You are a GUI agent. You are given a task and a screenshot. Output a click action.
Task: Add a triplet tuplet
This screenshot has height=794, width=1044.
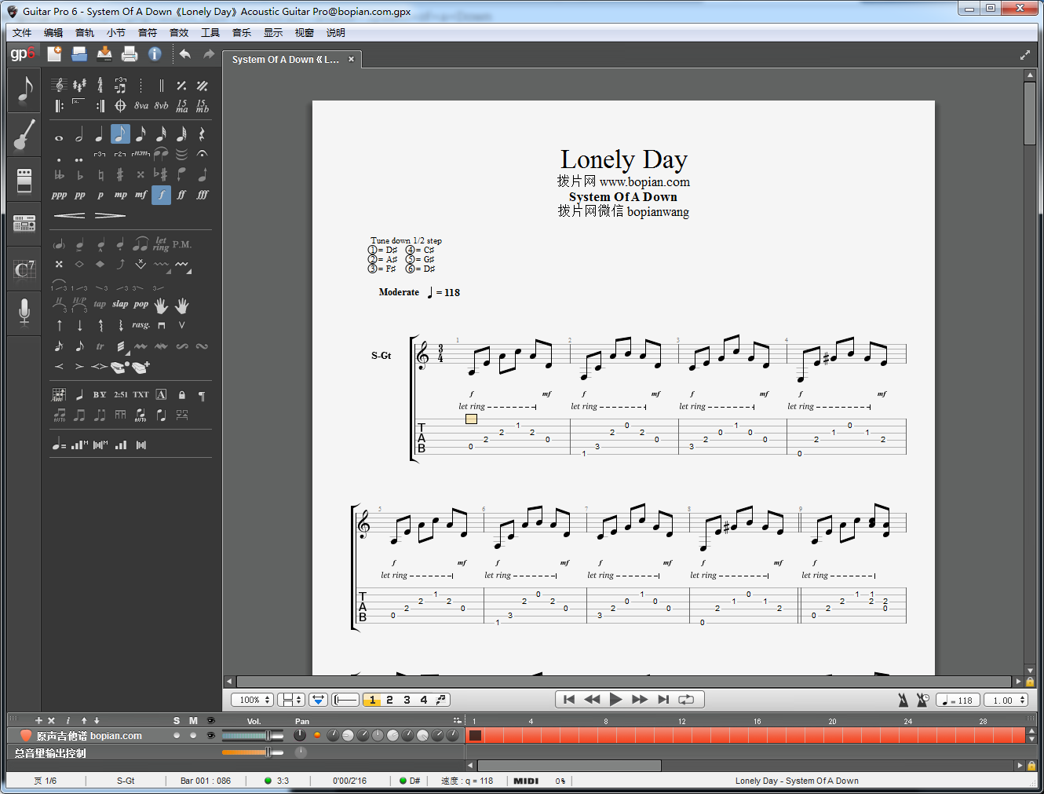point(100,154)
